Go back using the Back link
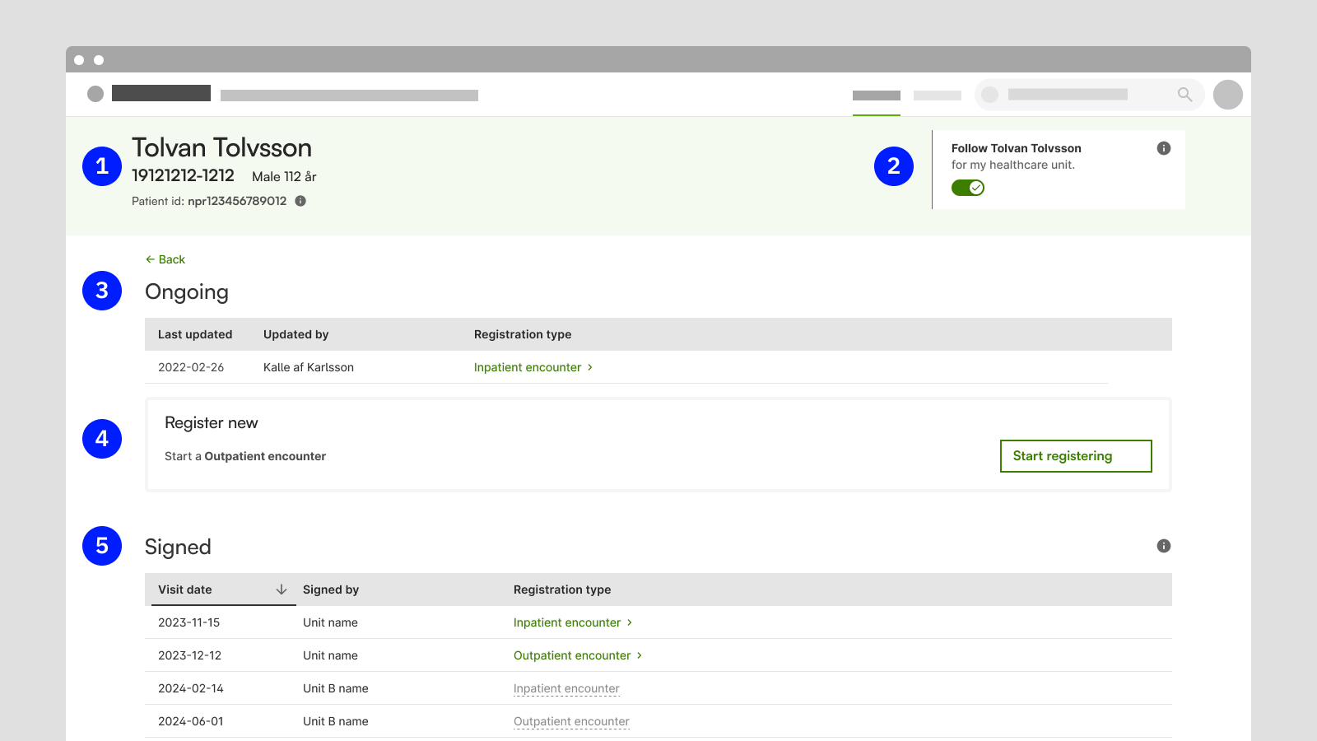1317x741 pixels. click(165, 259)
